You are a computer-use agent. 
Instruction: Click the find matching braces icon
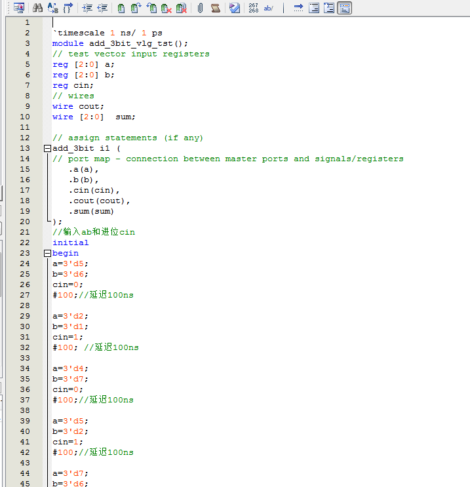pos(68,8)
